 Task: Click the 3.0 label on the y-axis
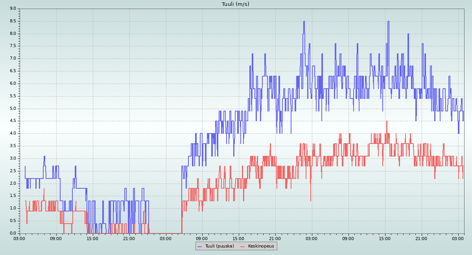click(x=13, y=158)
